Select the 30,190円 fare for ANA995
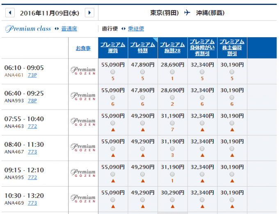Viewport: 279px width, 214px height. pos(232,174)
